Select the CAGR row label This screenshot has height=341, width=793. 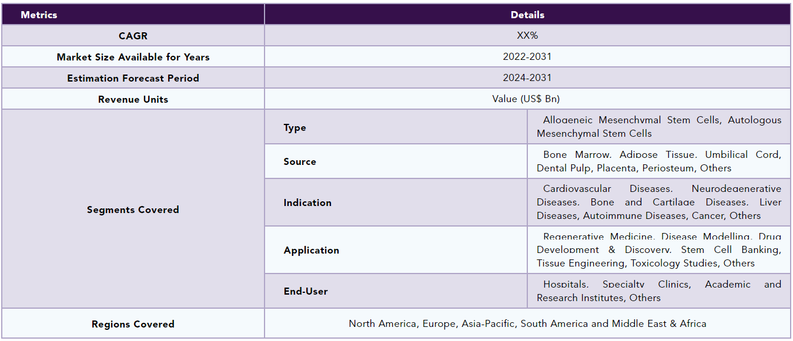(x=133, y=36)
